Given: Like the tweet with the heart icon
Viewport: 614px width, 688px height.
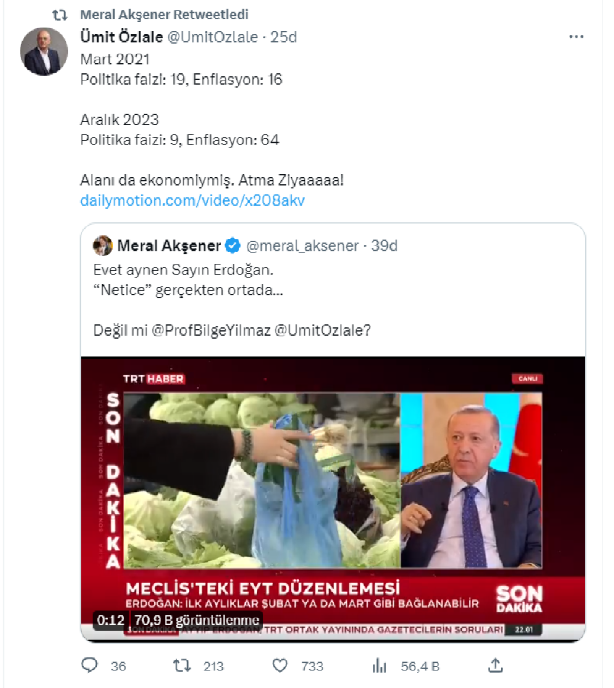Looking at the screenshot, I should click(x=281, y=666).
